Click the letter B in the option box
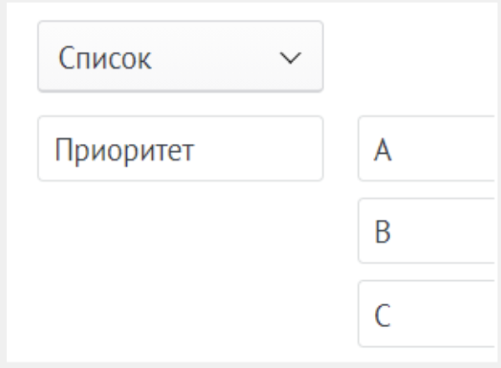Viewport: 501px width, 368px height. (383, 232)
